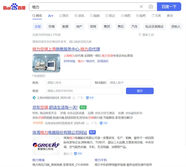Select the 集团 filter chip
The height and width of the screenshot is (167, 186).
107,26
